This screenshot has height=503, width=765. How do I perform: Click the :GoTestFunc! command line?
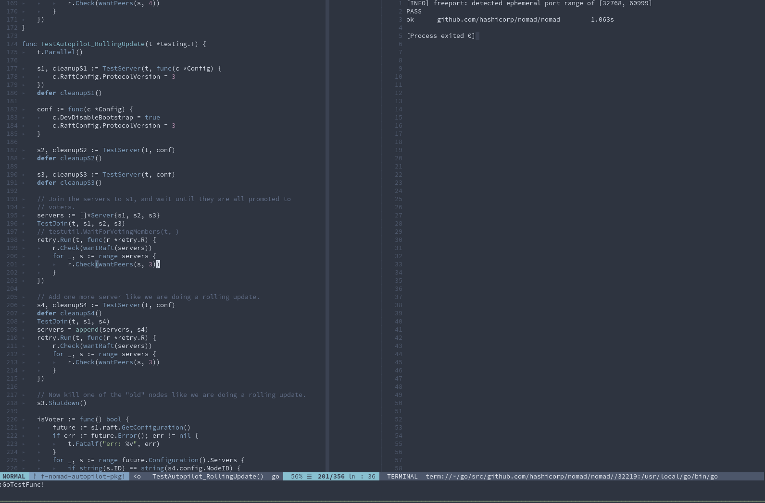(22, 485)
